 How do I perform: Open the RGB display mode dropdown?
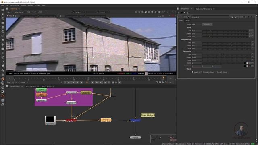(29, 12)
